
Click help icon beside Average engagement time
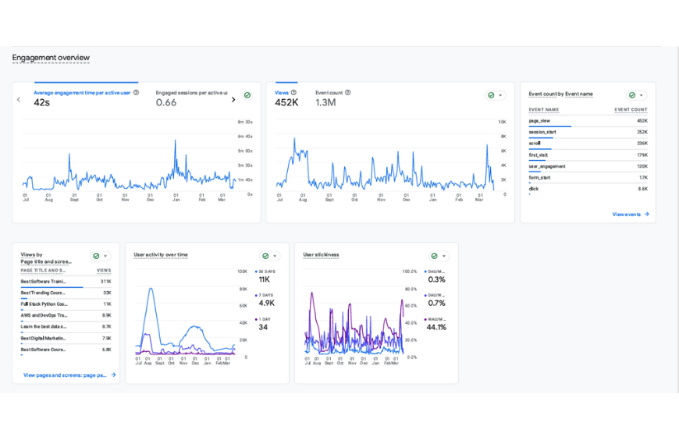[136, 92]
